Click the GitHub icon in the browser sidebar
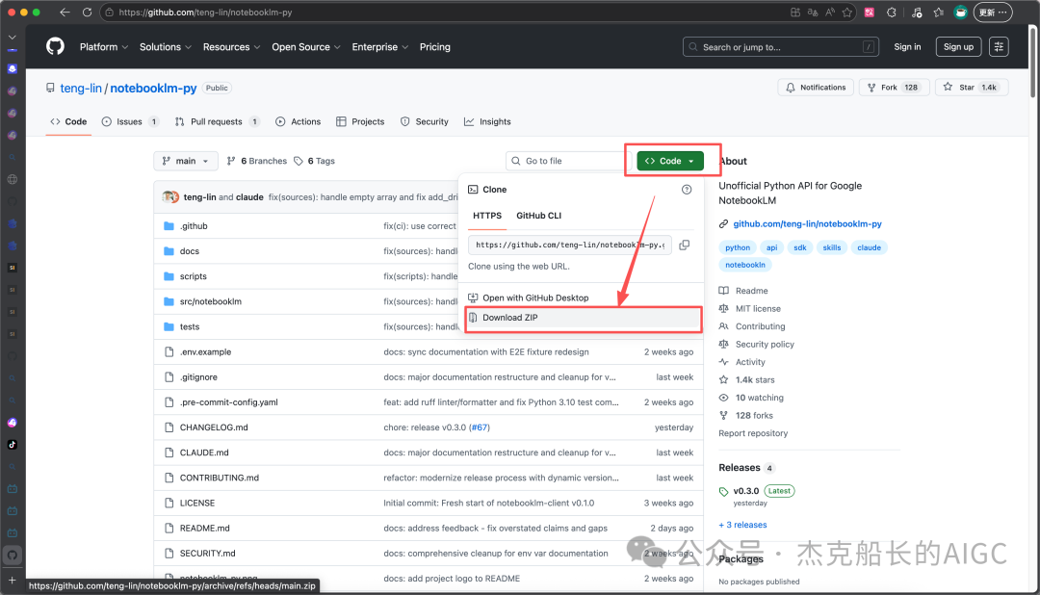 (x=13, y=556)
